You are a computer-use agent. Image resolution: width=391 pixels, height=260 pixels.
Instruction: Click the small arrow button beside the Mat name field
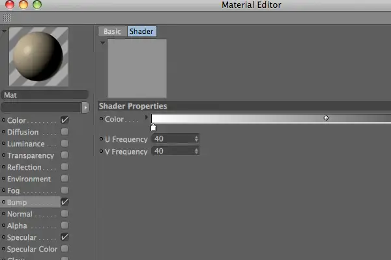[x=85, y=107]
